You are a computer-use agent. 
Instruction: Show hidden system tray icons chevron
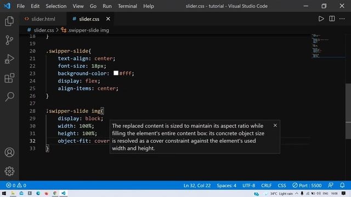click(x=297, y=193)
